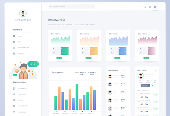Click the Settings sidebar icon
Screen dimensions: 170x116
click(14, 100)
